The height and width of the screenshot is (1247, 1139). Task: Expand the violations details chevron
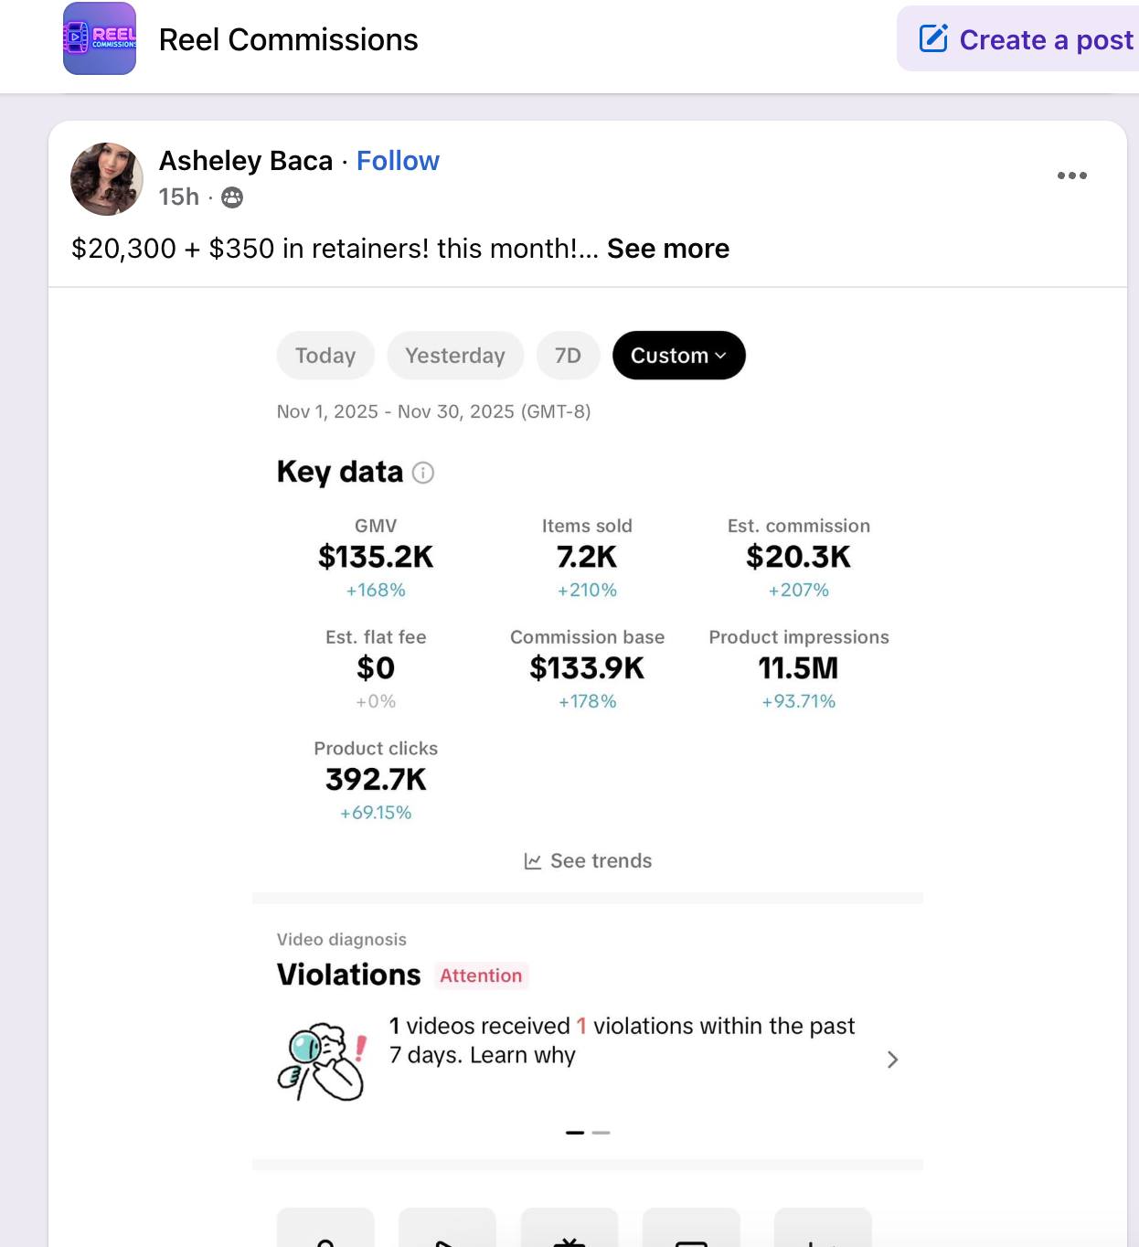coord(891,1059)
